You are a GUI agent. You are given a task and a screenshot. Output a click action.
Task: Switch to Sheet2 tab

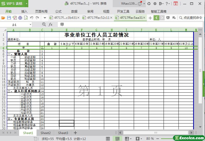[x=46, y=133]
